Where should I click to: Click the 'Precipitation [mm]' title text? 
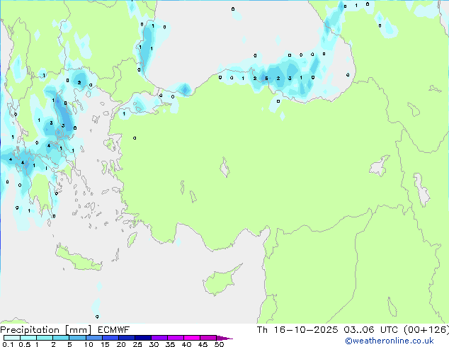point(46,330)
